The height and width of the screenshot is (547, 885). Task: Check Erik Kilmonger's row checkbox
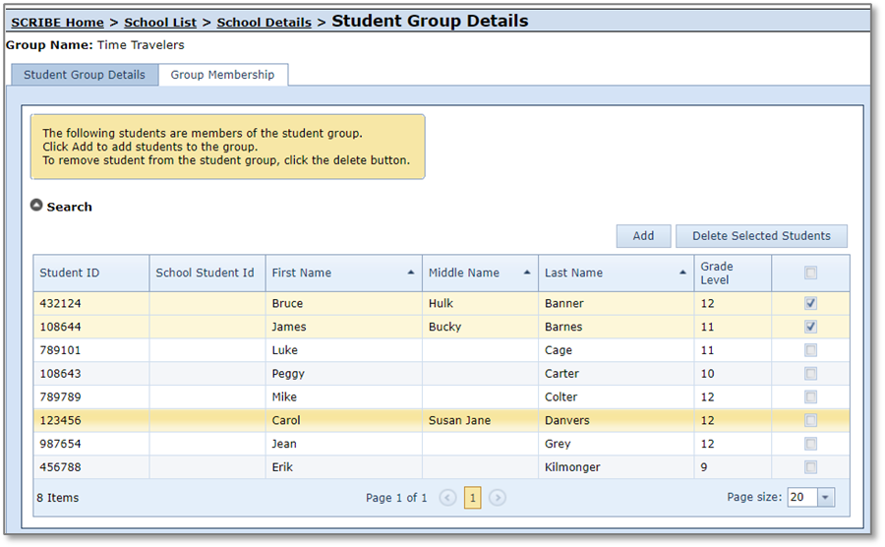click(810, 467)
